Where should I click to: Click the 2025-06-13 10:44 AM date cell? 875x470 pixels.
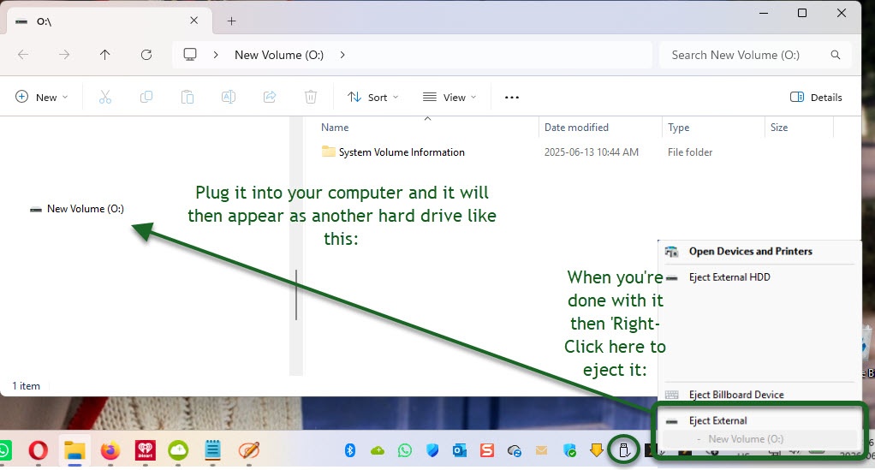click(591, 152)
